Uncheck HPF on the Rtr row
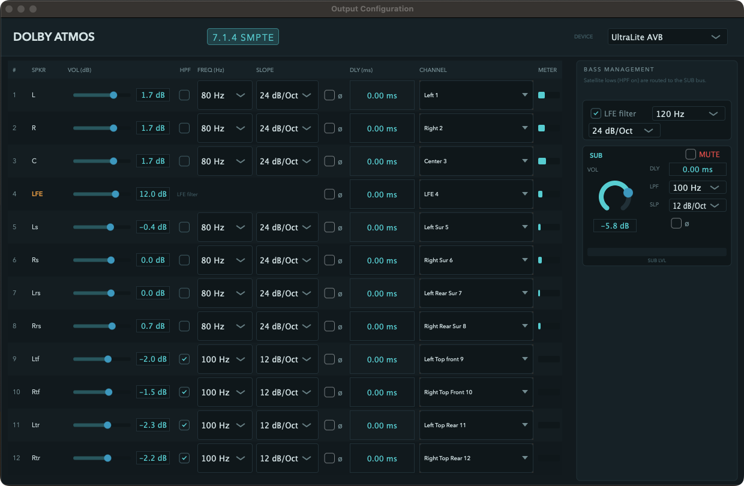 pos(184,458)
